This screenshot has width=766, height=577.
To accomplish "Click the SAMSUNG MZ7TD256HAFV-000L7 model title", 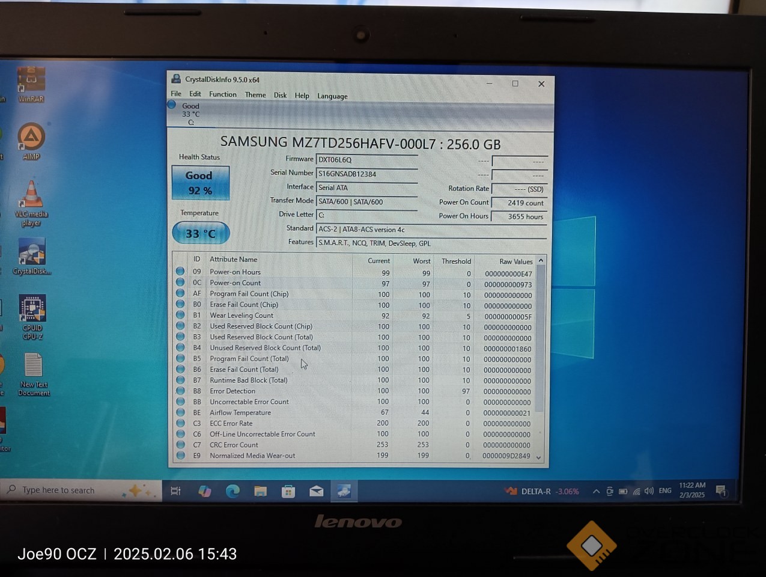I will point(360,142).
